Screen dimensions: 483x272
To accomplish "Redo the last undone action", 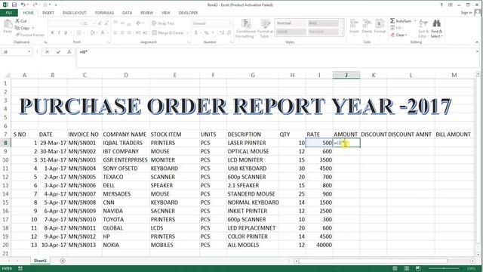I will click(35, 5).
